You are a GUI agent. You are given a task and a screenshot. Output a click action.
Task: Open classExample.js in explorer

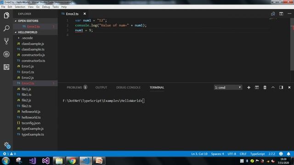(x=35, y=44)
